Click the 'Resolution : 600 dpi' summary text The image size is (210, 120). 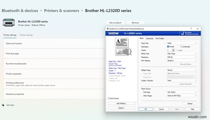coord(115,73)
